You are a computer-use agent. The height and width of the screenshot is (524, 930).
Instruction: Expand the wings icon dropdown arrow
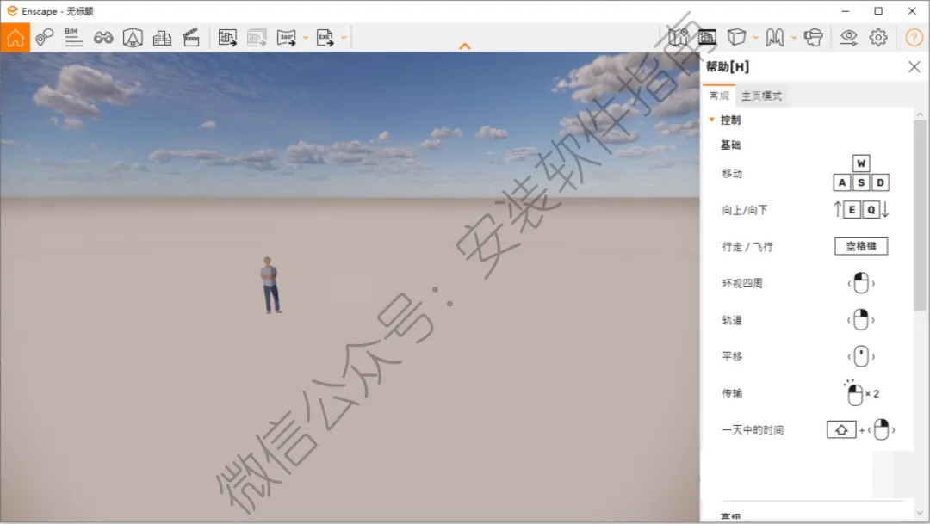(x=794, y=38)
